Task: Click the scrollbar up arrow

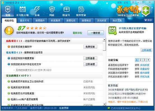Action: tap(104, 40)
